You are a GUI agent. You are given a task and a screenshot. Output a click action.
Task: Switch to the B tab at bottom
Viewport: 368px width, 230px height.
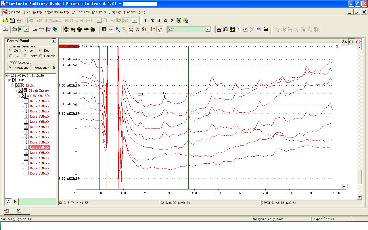[15, 202]
